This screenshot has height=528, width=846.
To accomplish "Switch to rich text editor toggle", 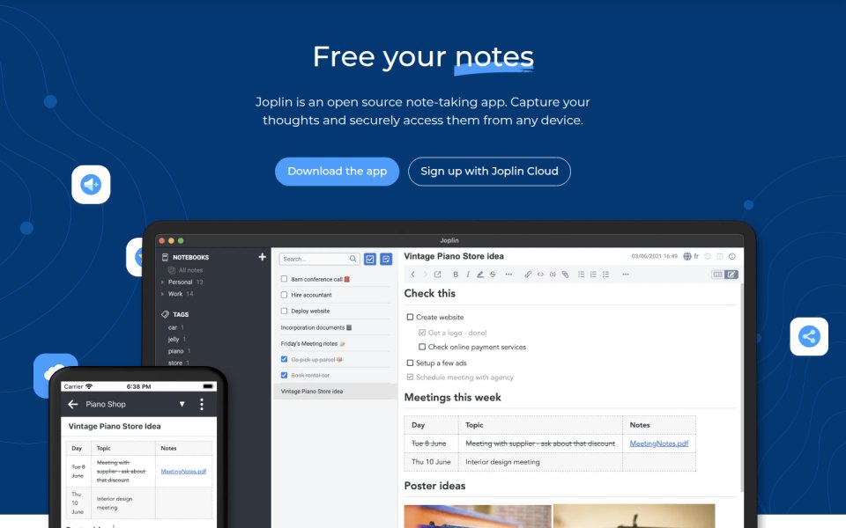I will [x=731, y=275].
